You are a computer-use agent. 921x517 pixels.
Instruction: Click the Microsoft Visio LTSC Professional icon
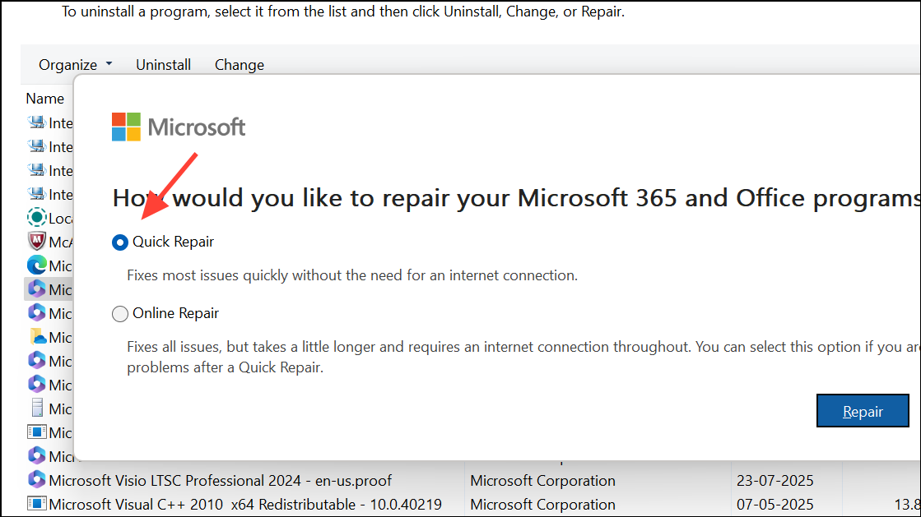(x=36, y=480)
